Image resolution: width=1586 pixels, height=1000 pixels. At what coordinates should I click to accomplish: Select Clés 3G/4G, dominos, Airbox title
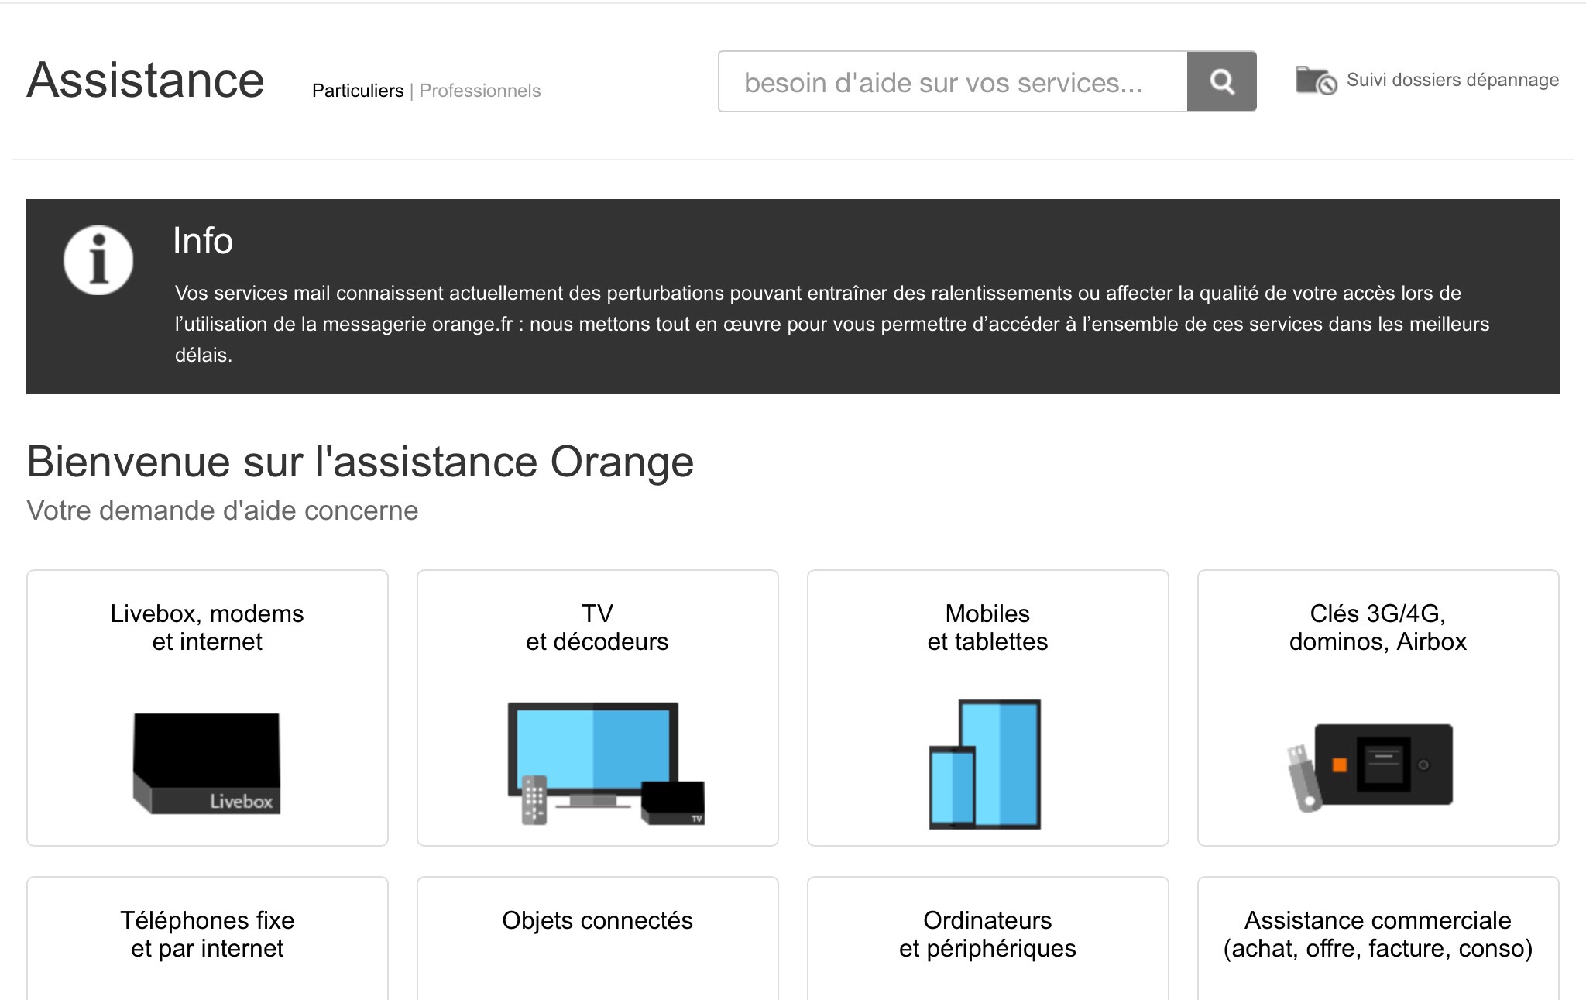pos(1378,627)
